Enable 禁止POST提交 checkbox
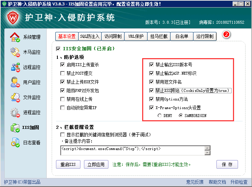Screen dimensions: 252x187 click(x=62, y=73)
